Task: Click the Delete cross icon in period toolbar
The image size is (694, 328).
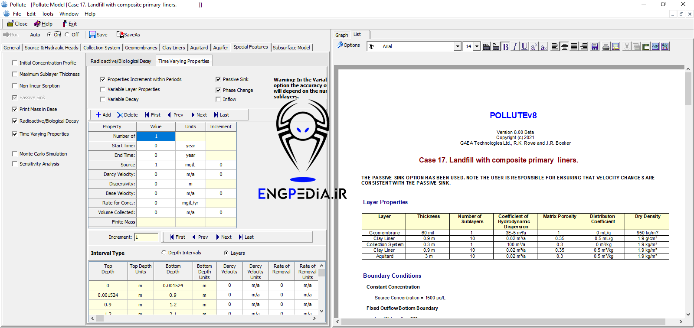Action: 120,115
